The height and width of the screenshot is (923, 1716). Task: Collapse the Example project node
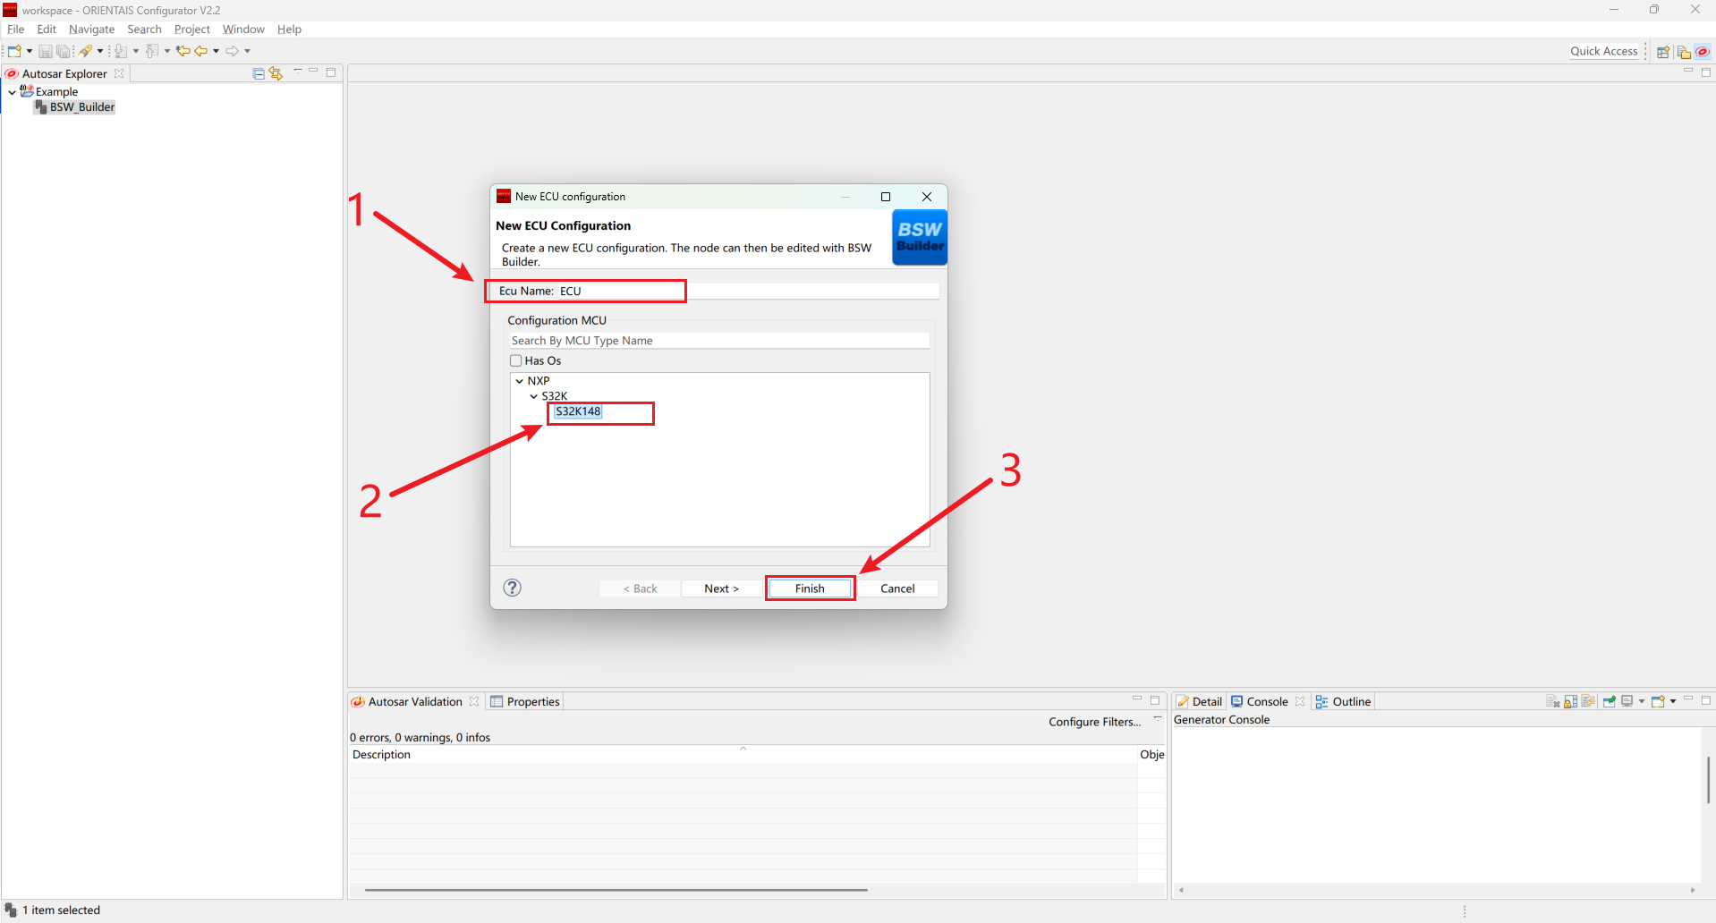point(12,92)
